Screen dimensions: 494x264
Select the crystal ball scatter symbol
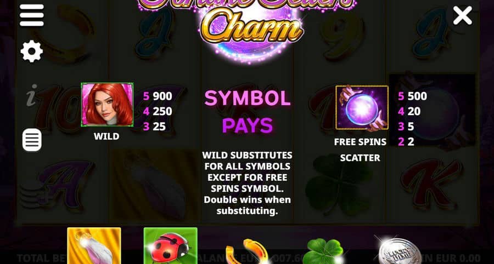click(x=362, y=107)
